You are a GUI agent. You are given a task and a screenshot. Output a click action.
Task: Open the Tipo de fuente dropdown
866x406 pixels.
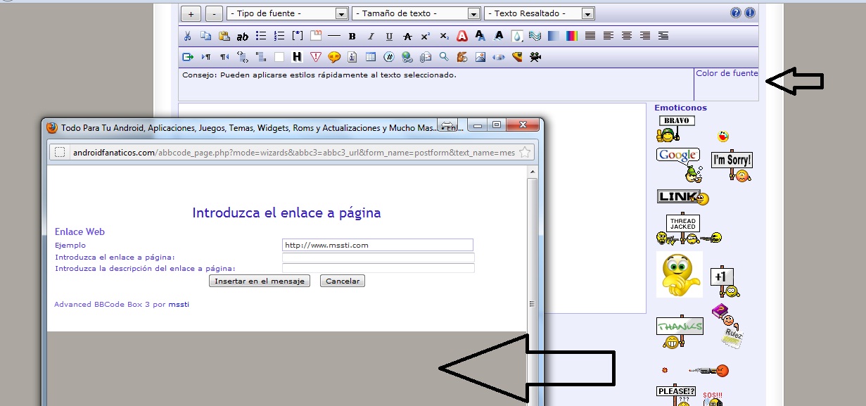pyautogui.click(x=287, y=13)
